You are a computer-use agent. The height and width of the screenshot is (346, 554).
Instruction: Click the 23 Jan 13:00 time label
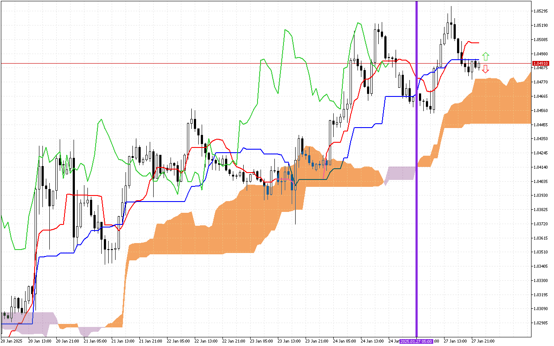[x=289, y=341]
